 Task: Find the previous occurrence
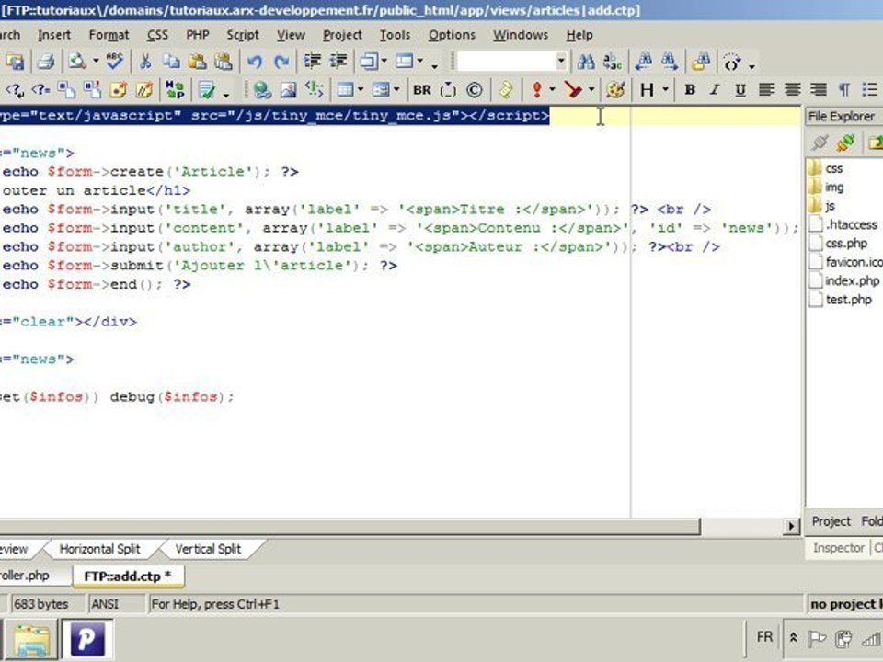tap(644, 62)
